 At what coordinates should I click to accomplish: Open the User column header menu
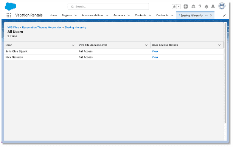73,45
